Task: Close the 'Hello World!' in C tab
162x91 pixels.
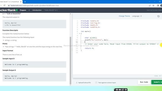Action: (21, 2)
